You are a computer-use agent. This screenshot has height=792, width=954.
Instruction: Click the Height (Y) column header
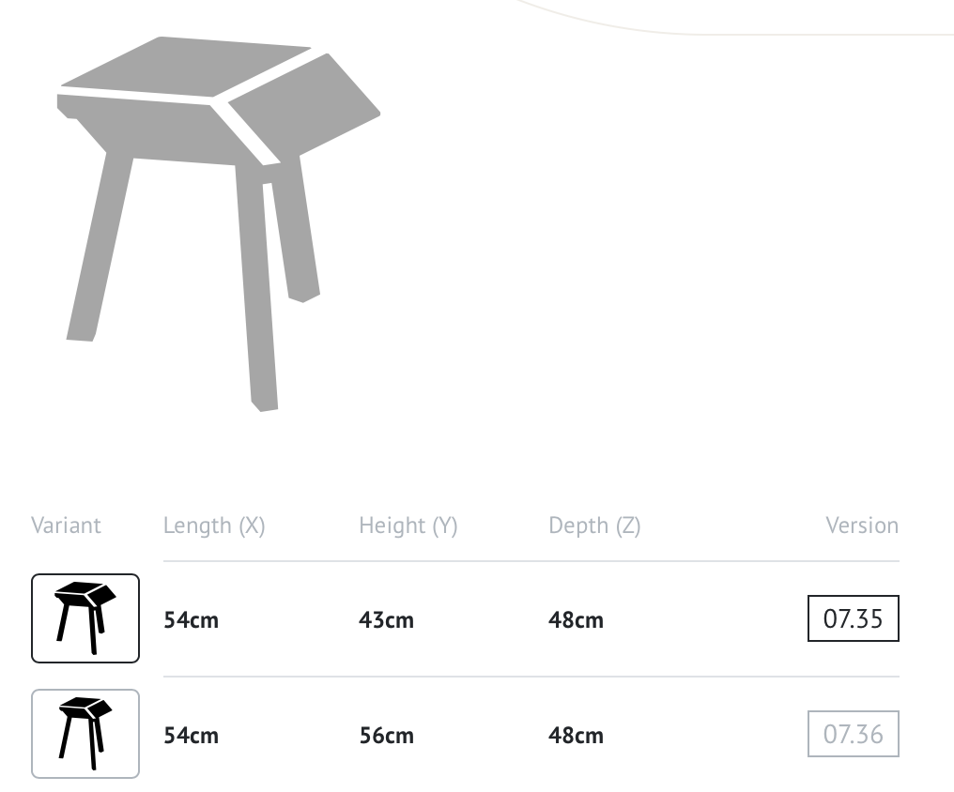[408, 525]
